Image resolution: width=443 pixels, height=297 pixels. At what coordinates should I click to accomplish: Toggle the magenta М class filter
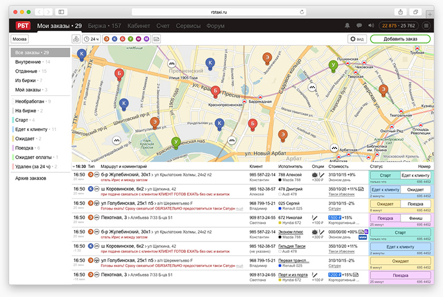click(138, 39)
